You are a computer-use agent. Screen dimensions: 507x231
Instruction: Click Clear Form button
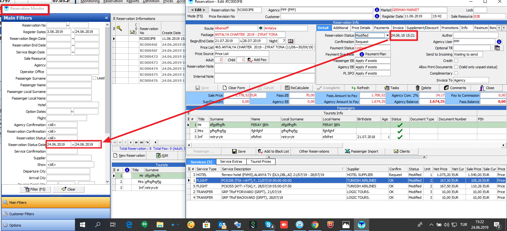234,88
